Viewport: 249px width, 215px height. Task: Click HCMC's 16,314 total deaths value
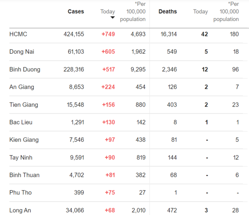[x=168, y=34]
